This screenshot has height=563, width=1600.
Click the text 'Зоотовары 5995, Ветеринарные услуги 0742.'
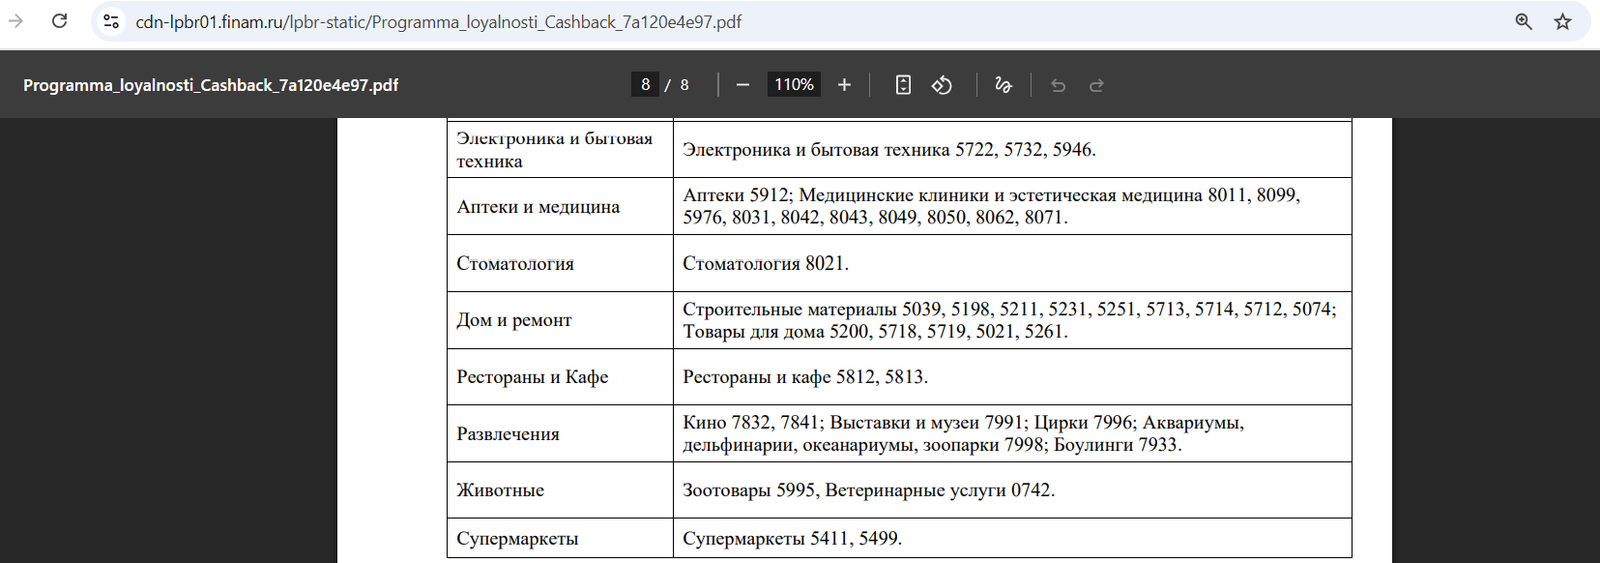tap(868, 490)
